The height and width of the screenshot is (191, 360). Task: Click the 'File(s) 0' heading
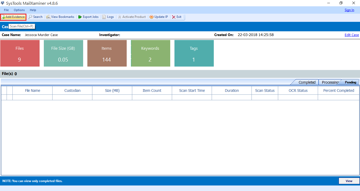coord(9,74)
